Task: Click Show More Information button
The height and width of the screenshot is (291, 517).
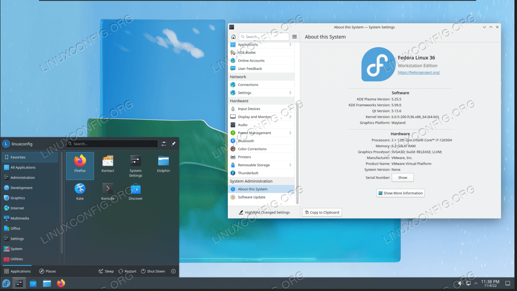Action: point(400,193)
